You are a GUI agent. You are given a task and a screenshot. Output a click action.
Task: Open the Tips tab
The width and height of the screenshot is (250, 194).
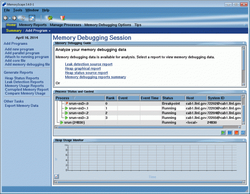tap(138, 25)
